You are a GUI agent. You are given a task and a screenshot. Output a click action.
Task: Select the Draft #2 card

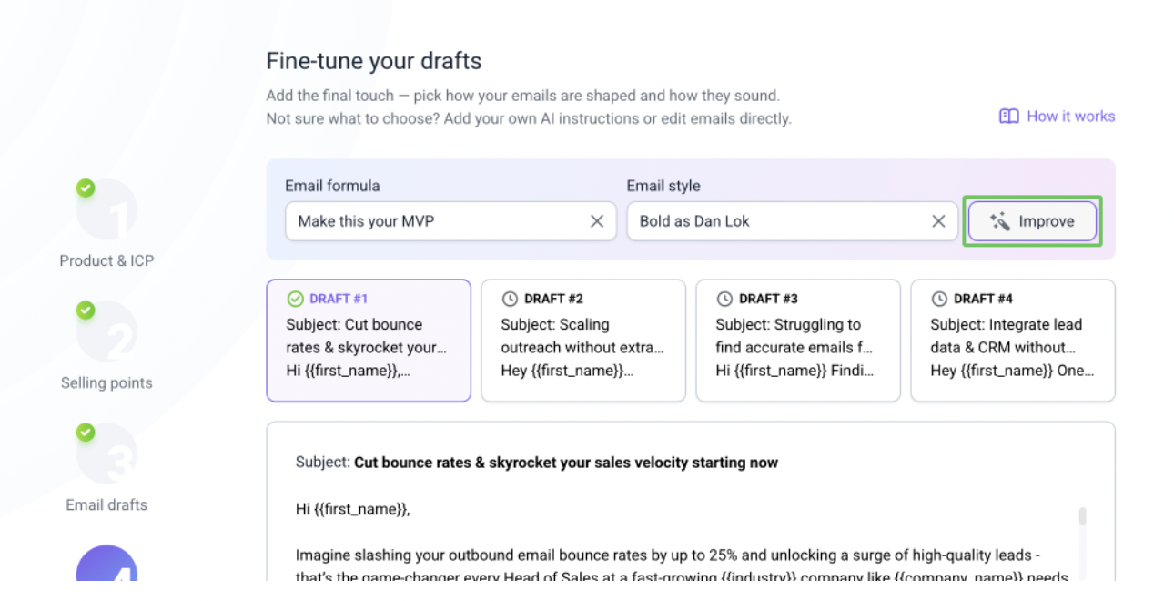(x=583, y=341)
